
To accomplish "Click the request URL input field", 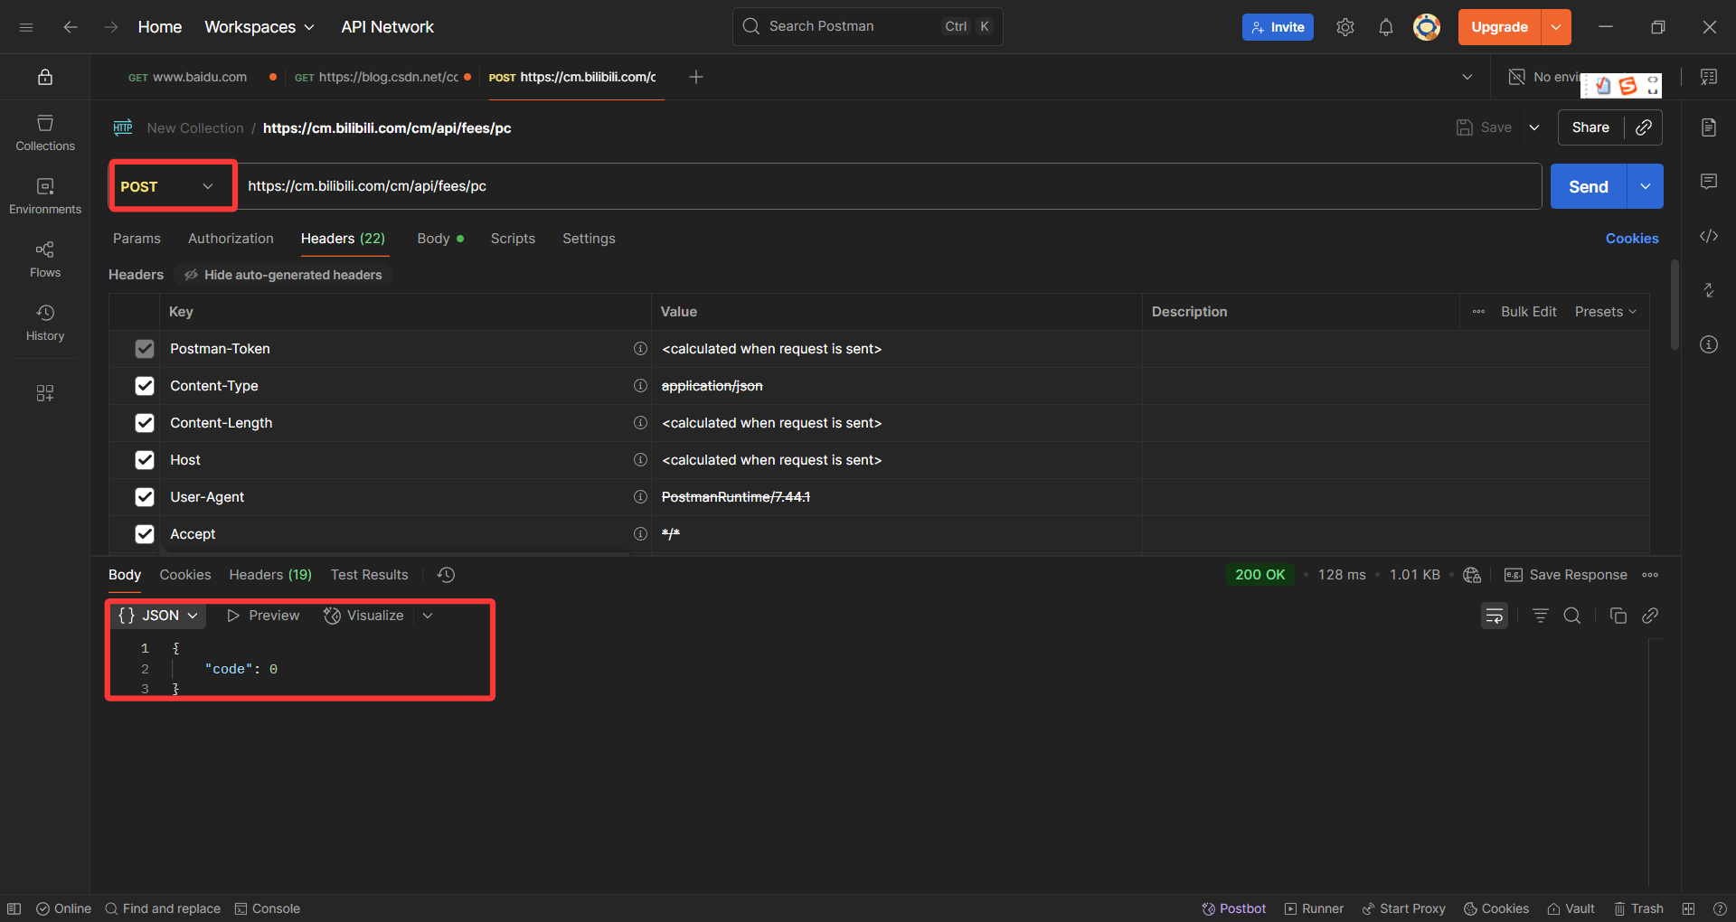I will tap(890, 186).
